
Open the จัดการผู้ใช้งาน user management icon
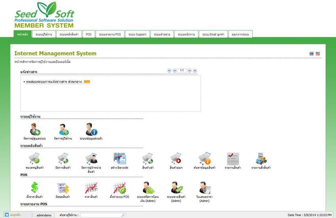tap(63, 129)
